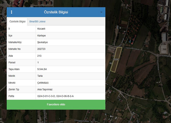171x123 pixels.
Task: Click the Kartepe value in İlçe row
Action: (42, 36)
